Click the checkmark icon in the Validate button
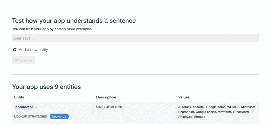 pos(17,60)
